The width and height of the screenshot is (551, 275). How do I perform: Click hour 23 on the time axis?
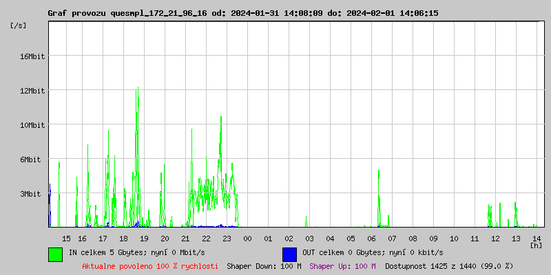[227, 238]
